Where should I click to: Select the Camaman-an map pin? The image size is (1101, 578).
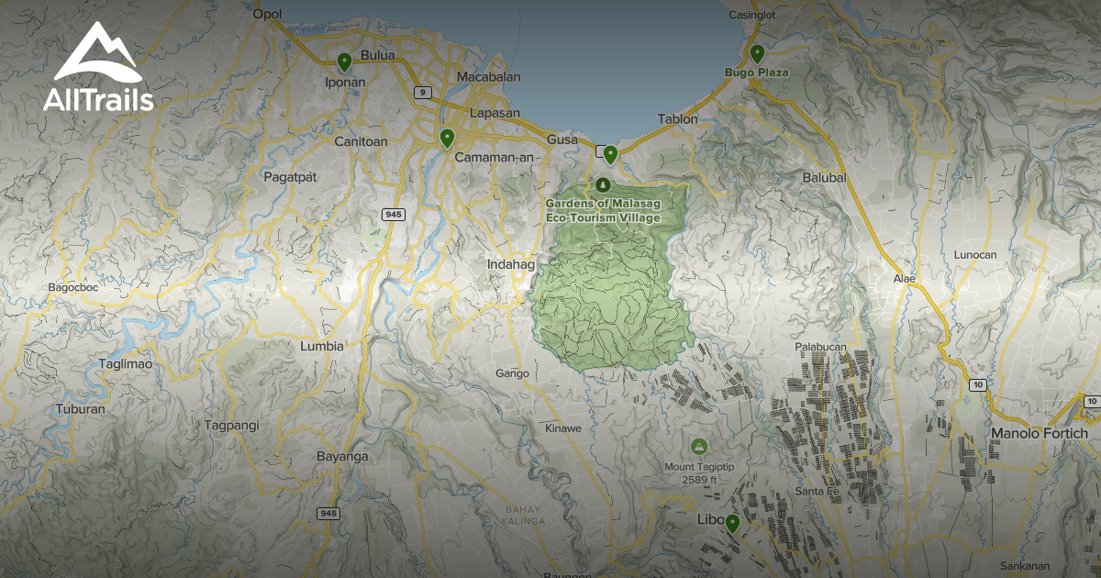[447, 139]
